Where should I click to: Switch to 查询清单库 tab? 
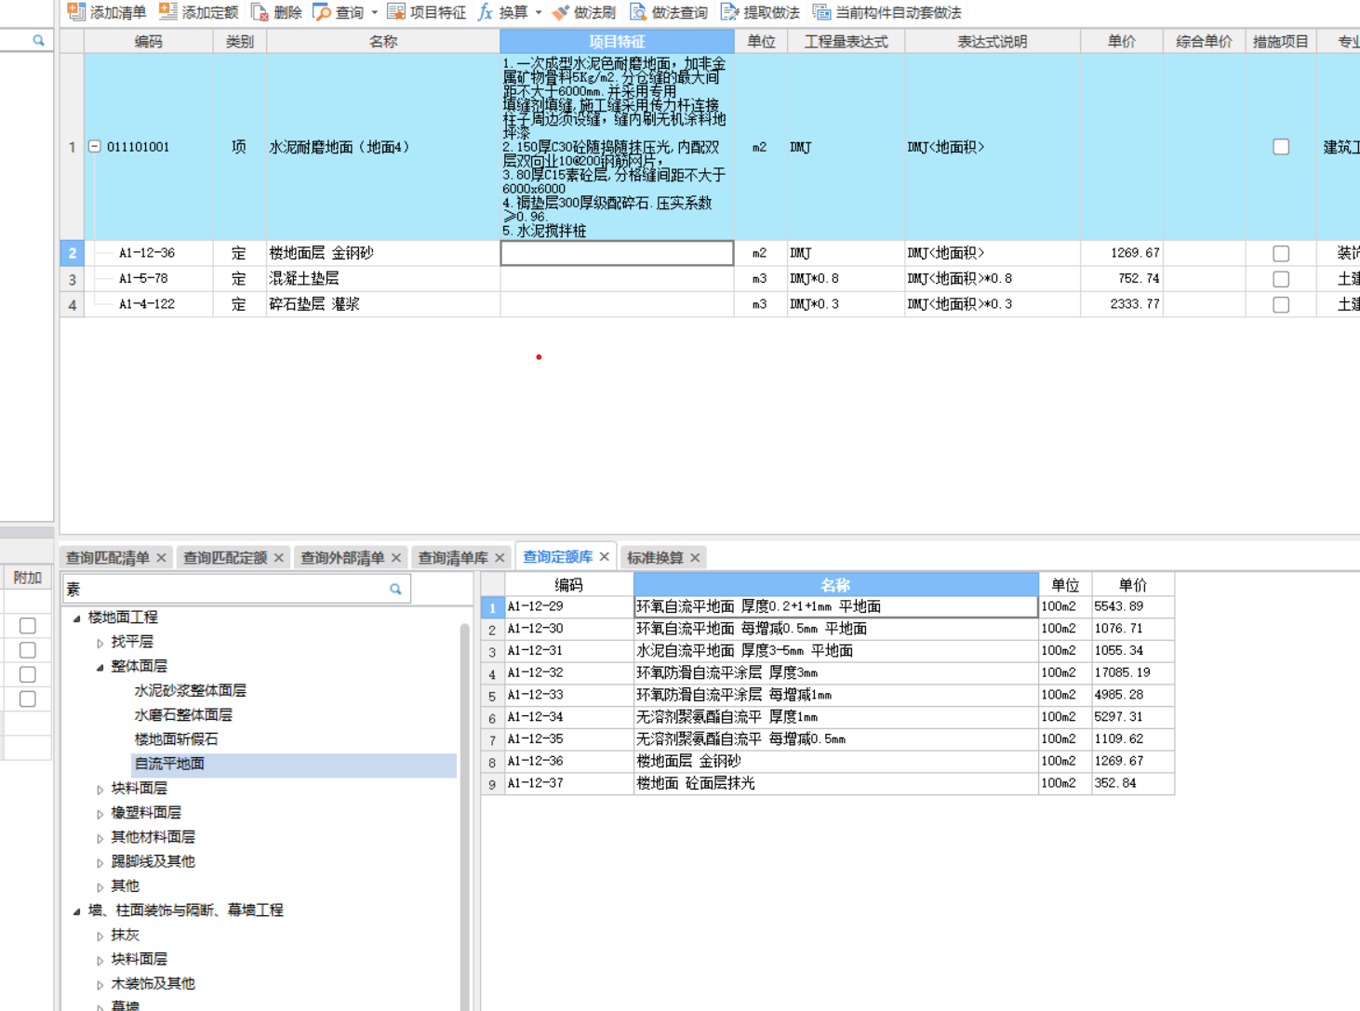452,557
